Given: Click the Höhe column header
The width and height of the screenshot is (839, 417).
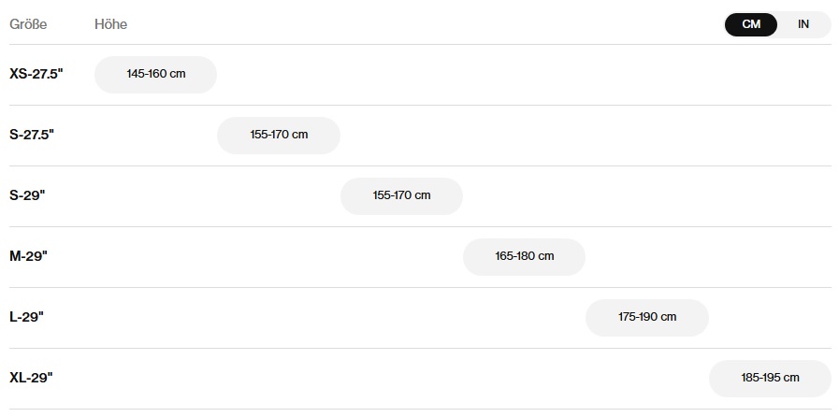Looking at the screenshot, I should coord(110,24).
